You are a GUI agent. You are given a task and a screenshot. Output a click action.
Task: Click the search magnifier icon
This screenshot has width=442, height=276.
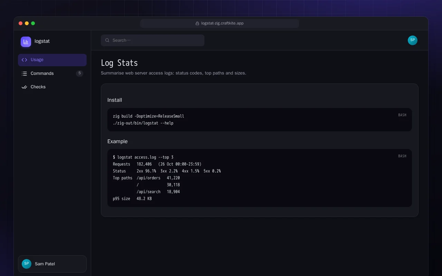pyautogui.click(x=107, y=40)
